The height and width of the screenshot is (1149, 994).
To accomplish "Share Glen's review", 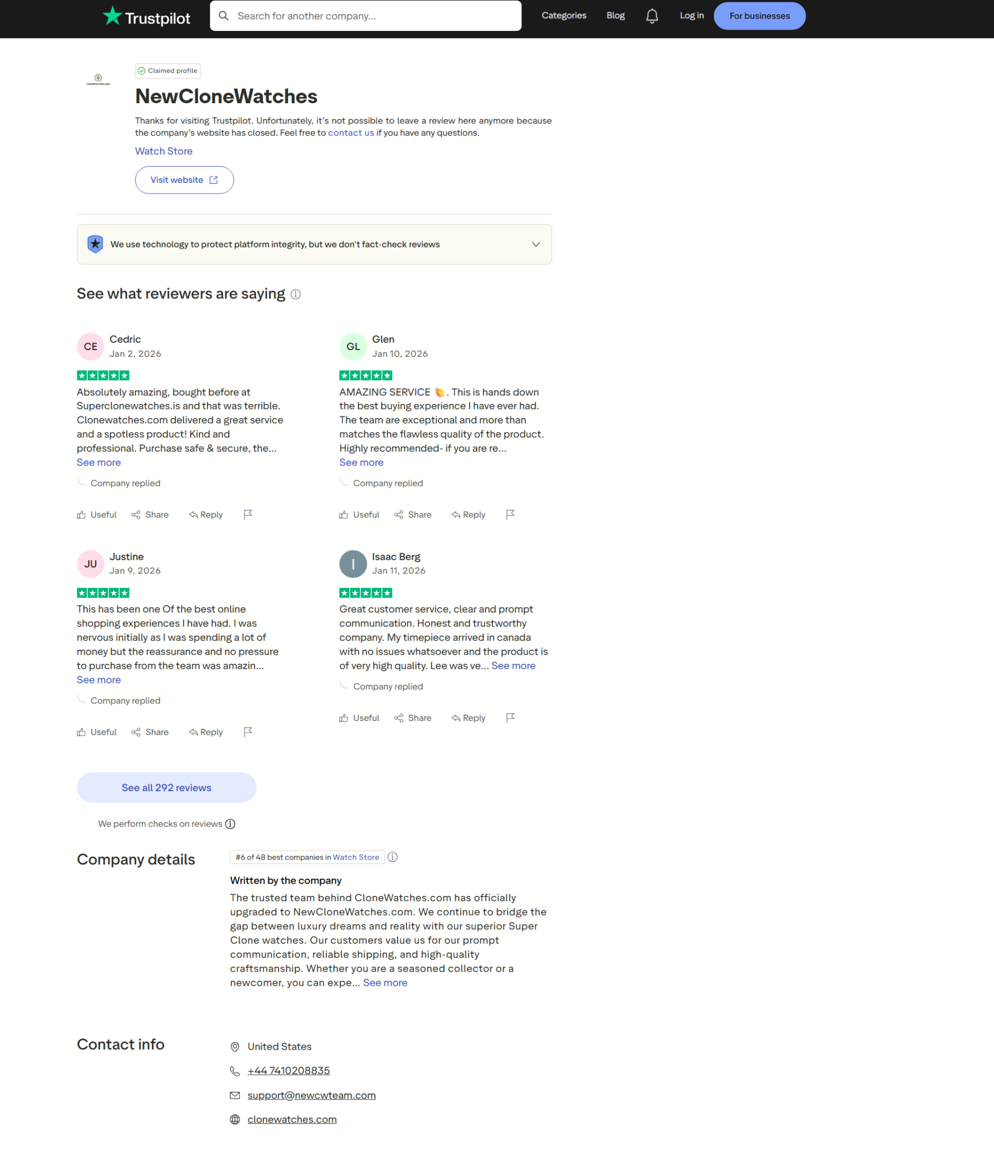I will [x=413, y=514].
